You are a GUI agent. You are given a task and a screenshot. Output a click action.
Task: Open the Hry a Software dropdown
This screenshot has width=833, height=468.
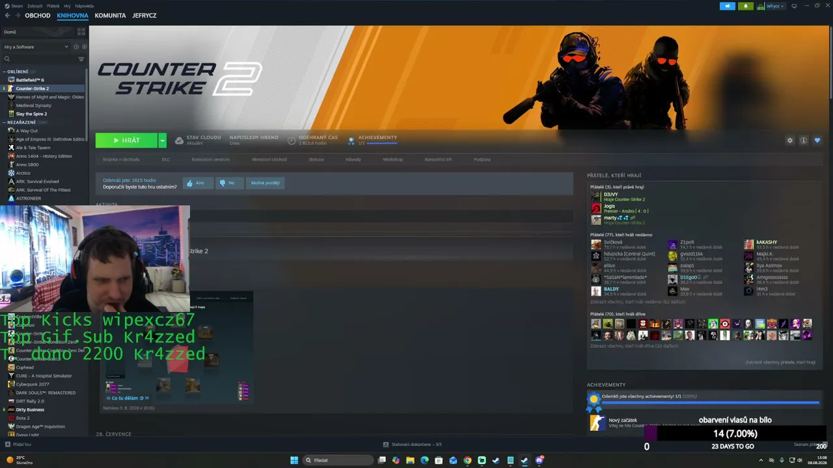pos(36,47)
